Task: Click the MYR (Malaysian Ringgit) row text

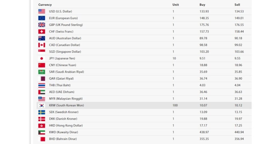Action: 66,99
